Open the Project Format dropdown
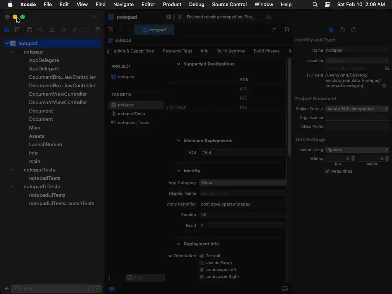The image size is (392, 294). coord(357,109)
